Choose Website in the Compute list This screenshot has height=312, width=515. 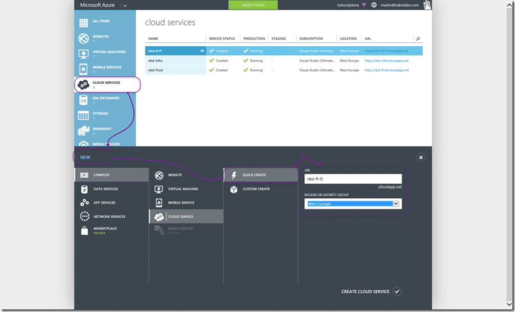(x=186, y=175)
